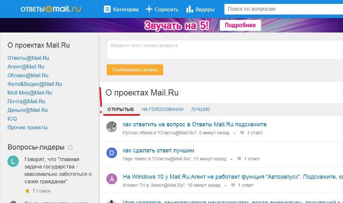Click the bar chart icon beside Лидеры
Screen dimensions: 343x203
coord(190,9)
